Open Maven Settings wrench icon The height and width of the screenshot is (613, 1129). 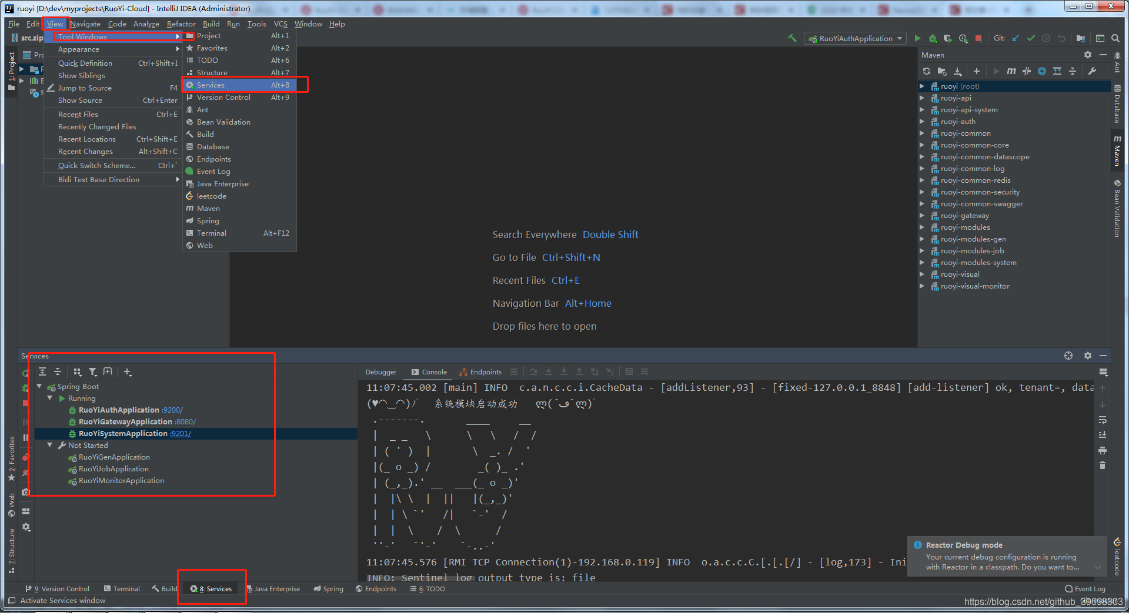click(x=1092, y=71)
